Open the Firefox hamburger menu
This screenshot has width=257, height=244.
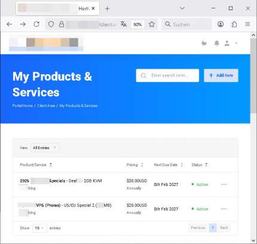click(x=247, y=25)
